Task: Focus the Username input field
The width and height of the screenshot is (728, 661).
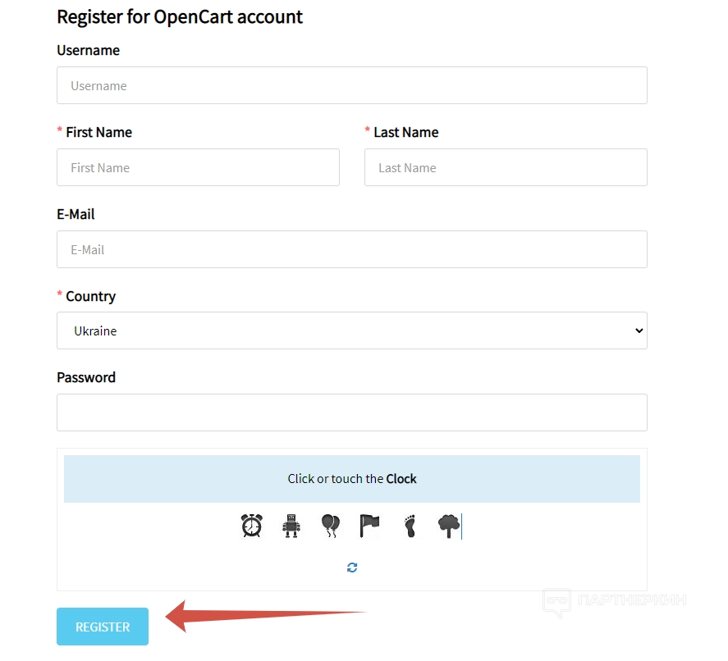Action: coord(351,85)
